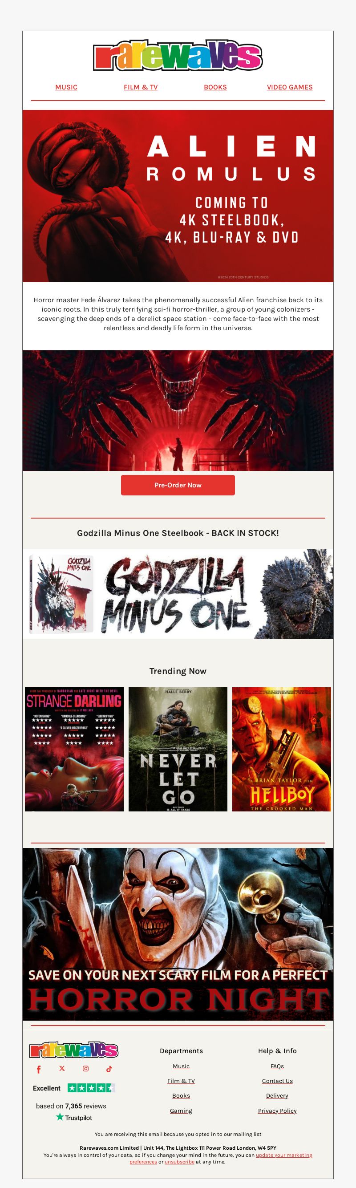Open the Privacy Policy footer link
The width and height of the screenshot is (356, 1188).
pos(277,1111)
